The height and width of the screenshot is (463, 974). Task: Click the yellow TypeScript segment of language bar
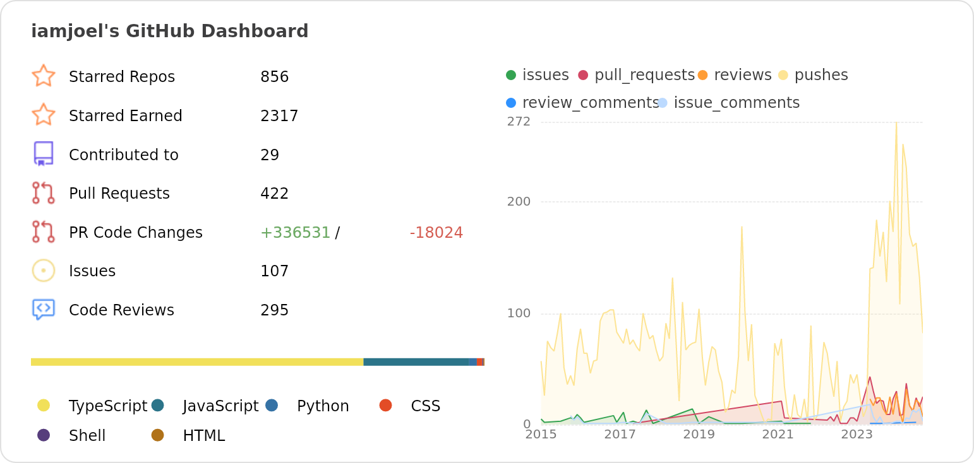click(x=197, y=362)
